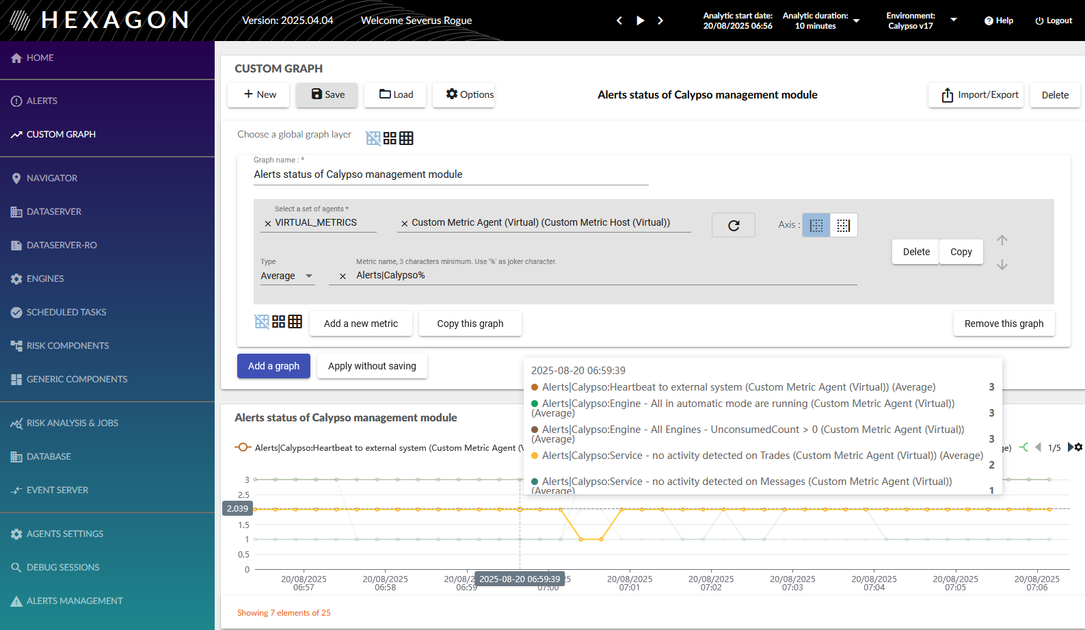
Task: Click the Debug Sessions magnifier icon
Action: (16, 568)
